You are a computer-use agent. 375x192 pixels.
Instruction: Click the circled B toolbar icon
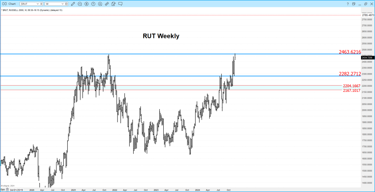point(86,4)
